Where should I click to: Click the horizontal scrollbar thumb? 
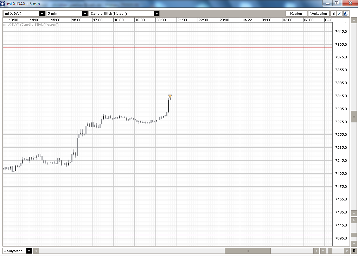[x=248, y=251]
